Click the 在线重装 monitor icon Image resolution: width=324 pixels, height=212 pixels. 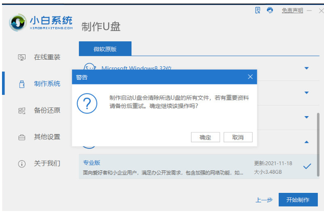[x=22, y=57]
